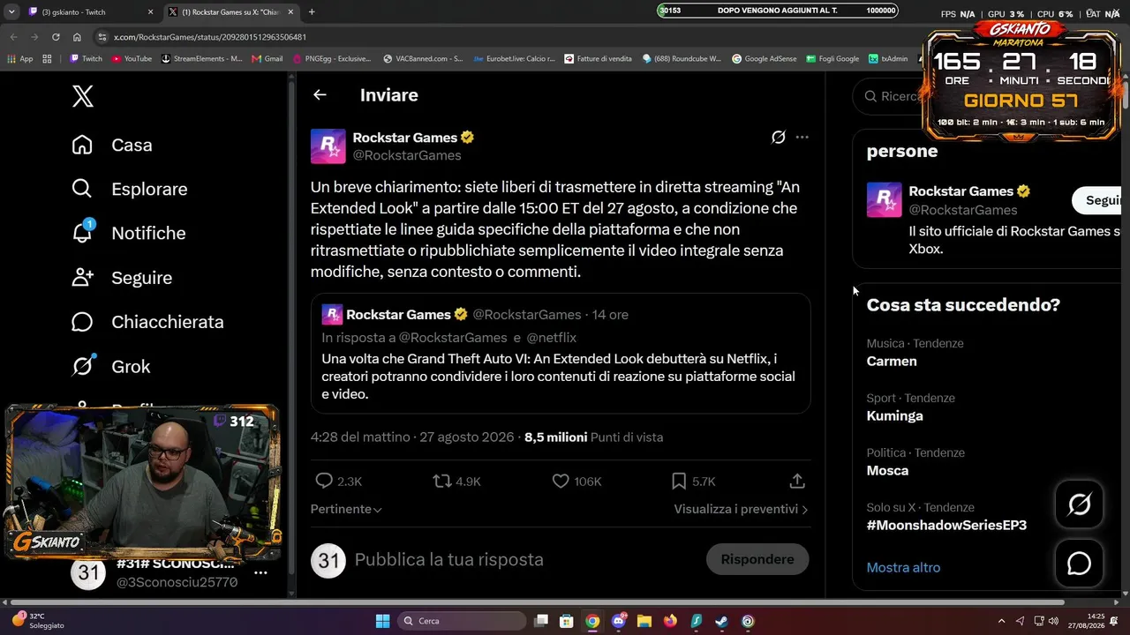Open Chiacchierata messages
The image size is (1130, 635).
(147, 322)
